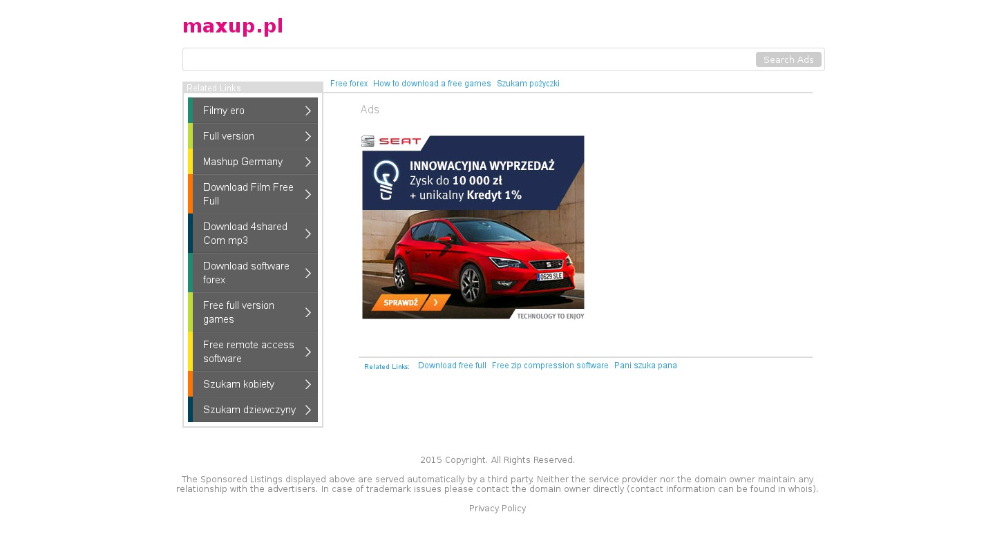Follow How to download a free games link
This screenshot has width=995, height=541.
432,84
